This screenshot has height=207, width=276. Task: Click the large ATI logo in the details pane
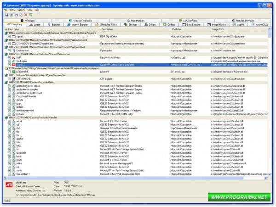(x=9, y=185)
